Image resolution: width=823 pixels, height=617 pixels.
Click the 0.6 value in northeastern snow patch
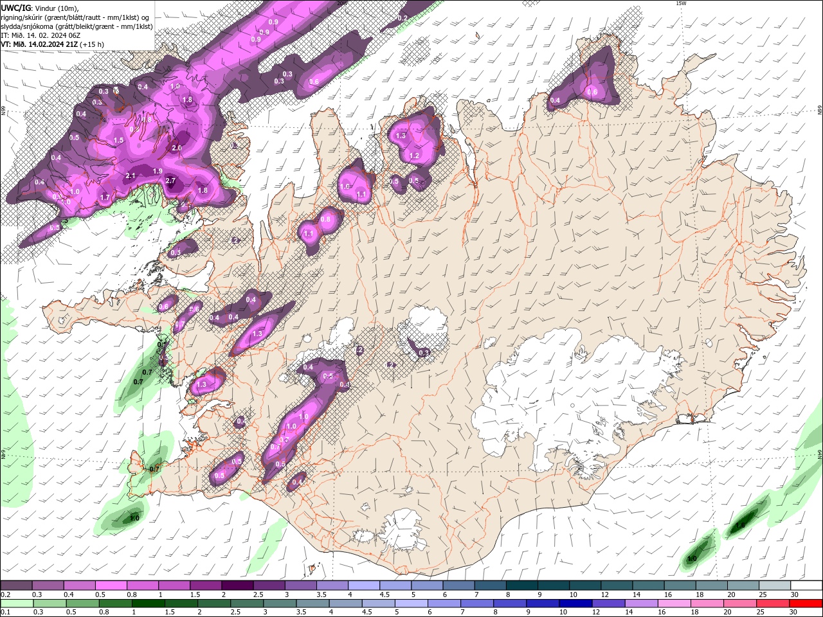point(592,92)
